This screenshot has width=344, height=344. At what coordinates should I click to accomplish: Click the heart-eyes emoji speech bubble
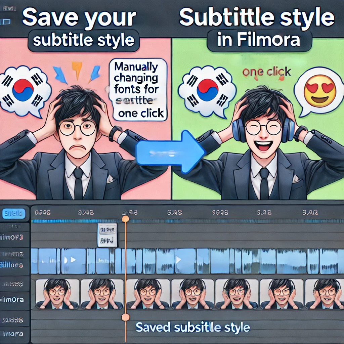[318, 91]
